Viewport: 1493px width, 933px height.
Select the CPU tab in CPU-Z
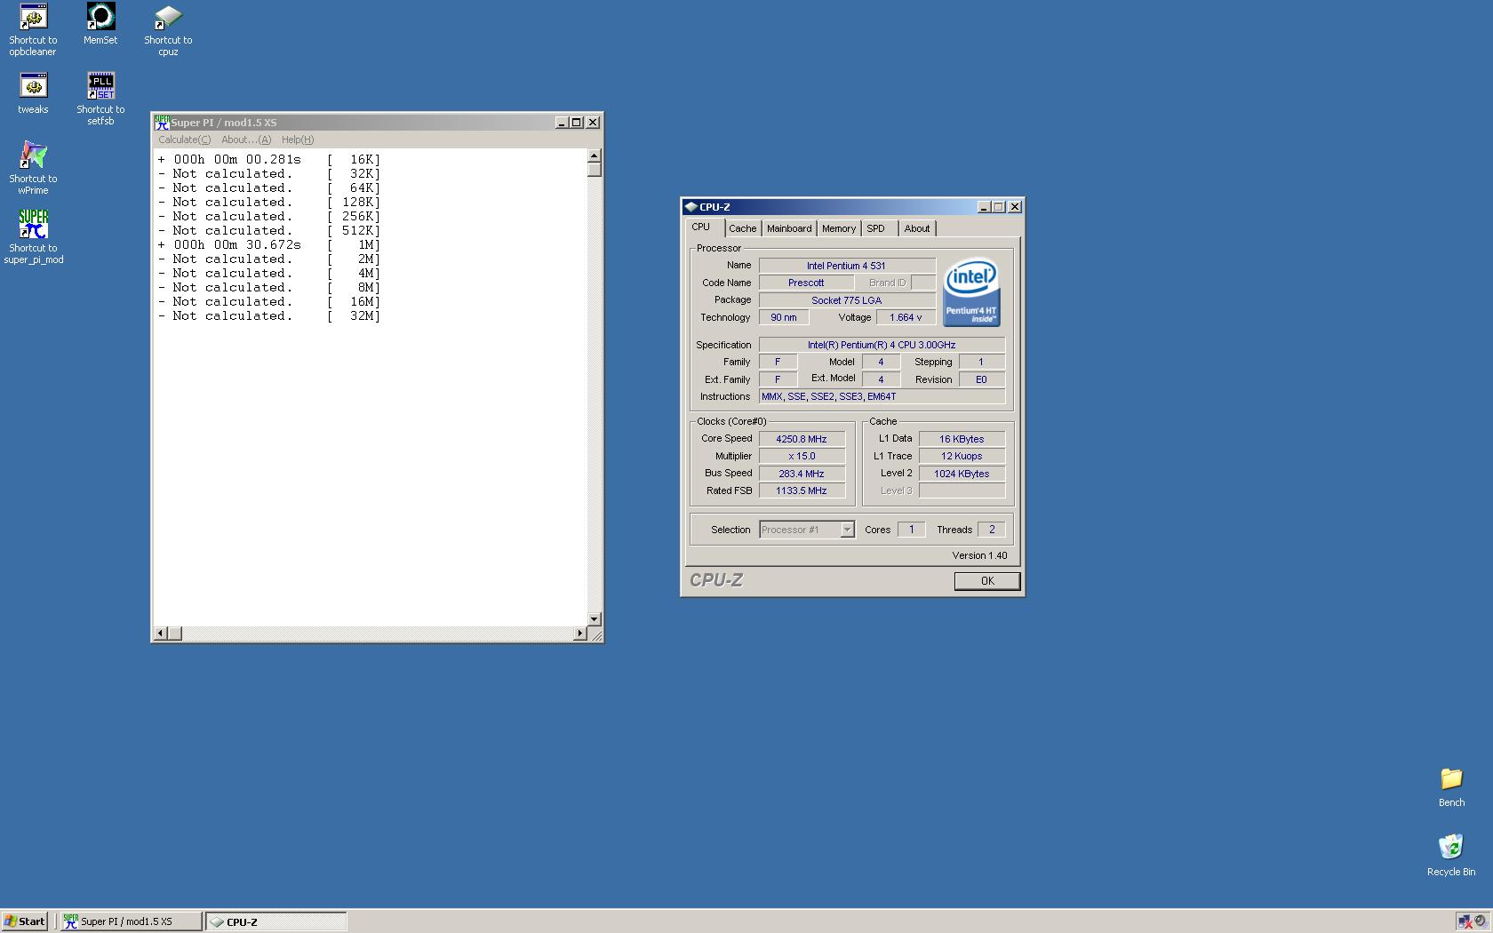[x=701, y=227]
